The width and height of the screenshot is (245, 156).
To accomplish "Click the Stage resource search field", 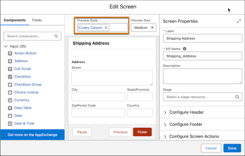I will click(x=199, y=97).
